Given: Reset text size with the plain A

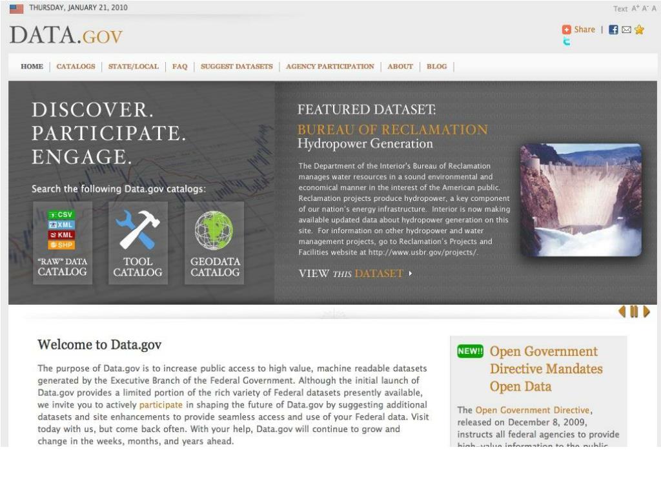Looking at the screenshot, I should coord(654,8).
